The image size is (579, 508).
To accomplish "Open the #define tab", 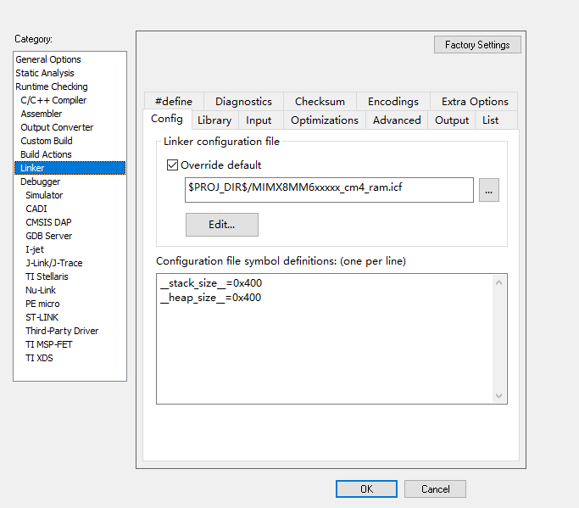I will (174, 102).
